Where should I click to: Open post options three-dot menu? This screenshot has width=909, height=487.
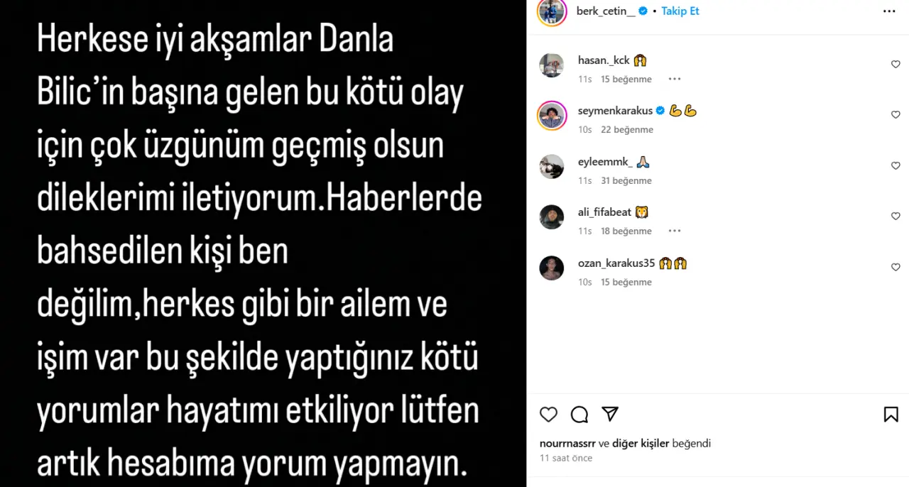pyautogui.click(x=889, y=11)
